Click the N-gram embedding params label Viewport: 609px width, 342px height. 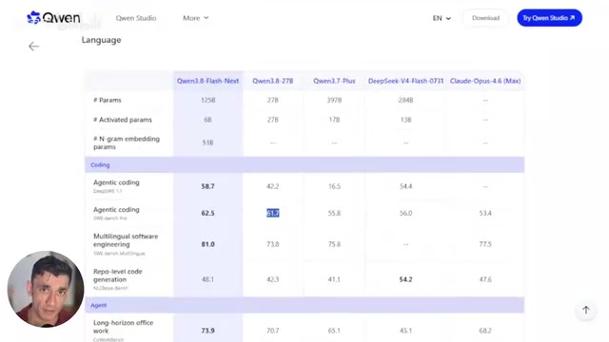coord(127,142)
